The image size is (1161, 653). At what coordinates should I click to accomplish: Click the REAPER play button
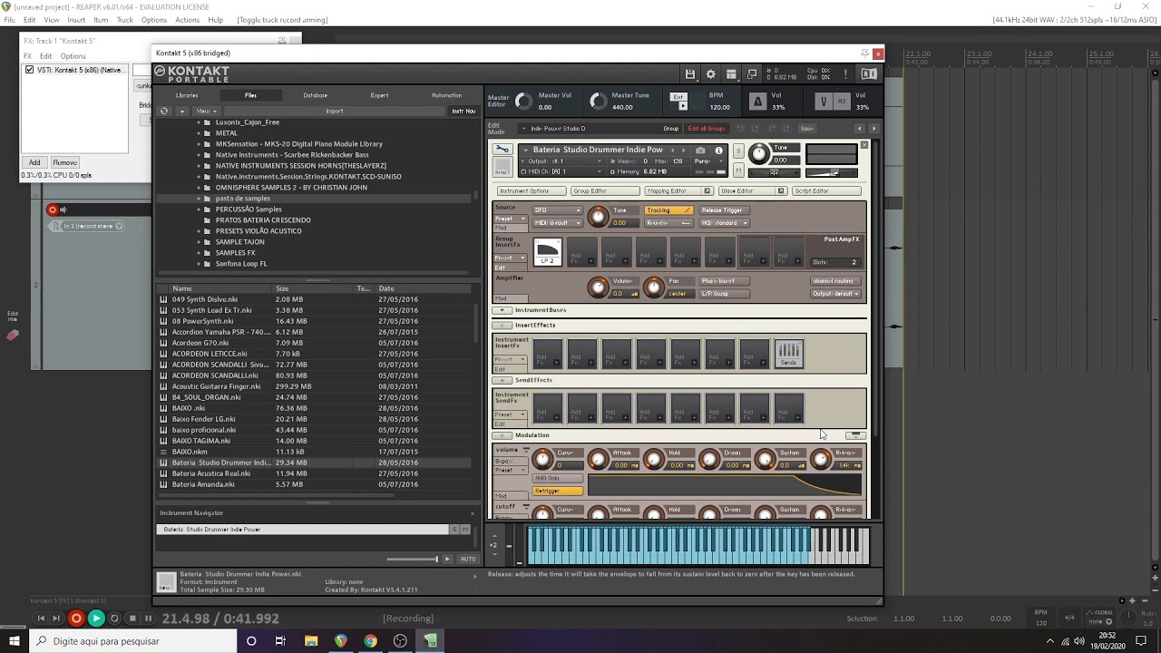tap(96, 619)
